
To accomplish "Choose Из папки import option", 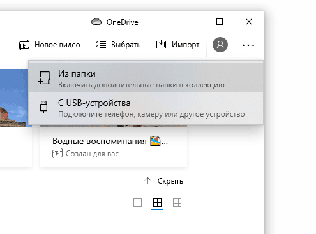I will pyautogui.click(x=146, y=78).
